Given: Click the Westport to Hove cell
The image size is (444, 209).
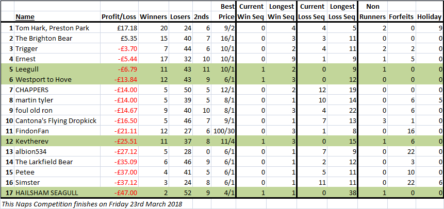Looking at the screenshot, I should [x=57, y=79].
